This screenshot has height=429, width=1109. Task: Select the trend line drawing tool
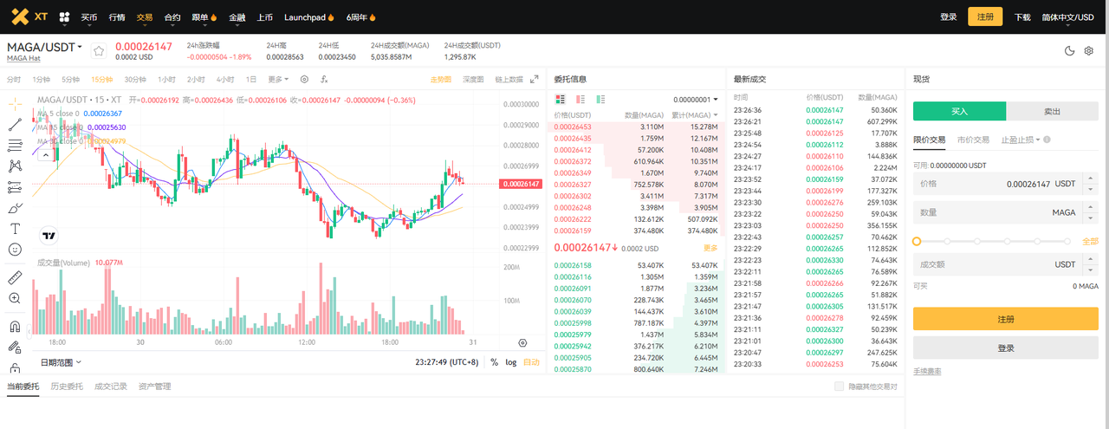click(x=15, y=125)
